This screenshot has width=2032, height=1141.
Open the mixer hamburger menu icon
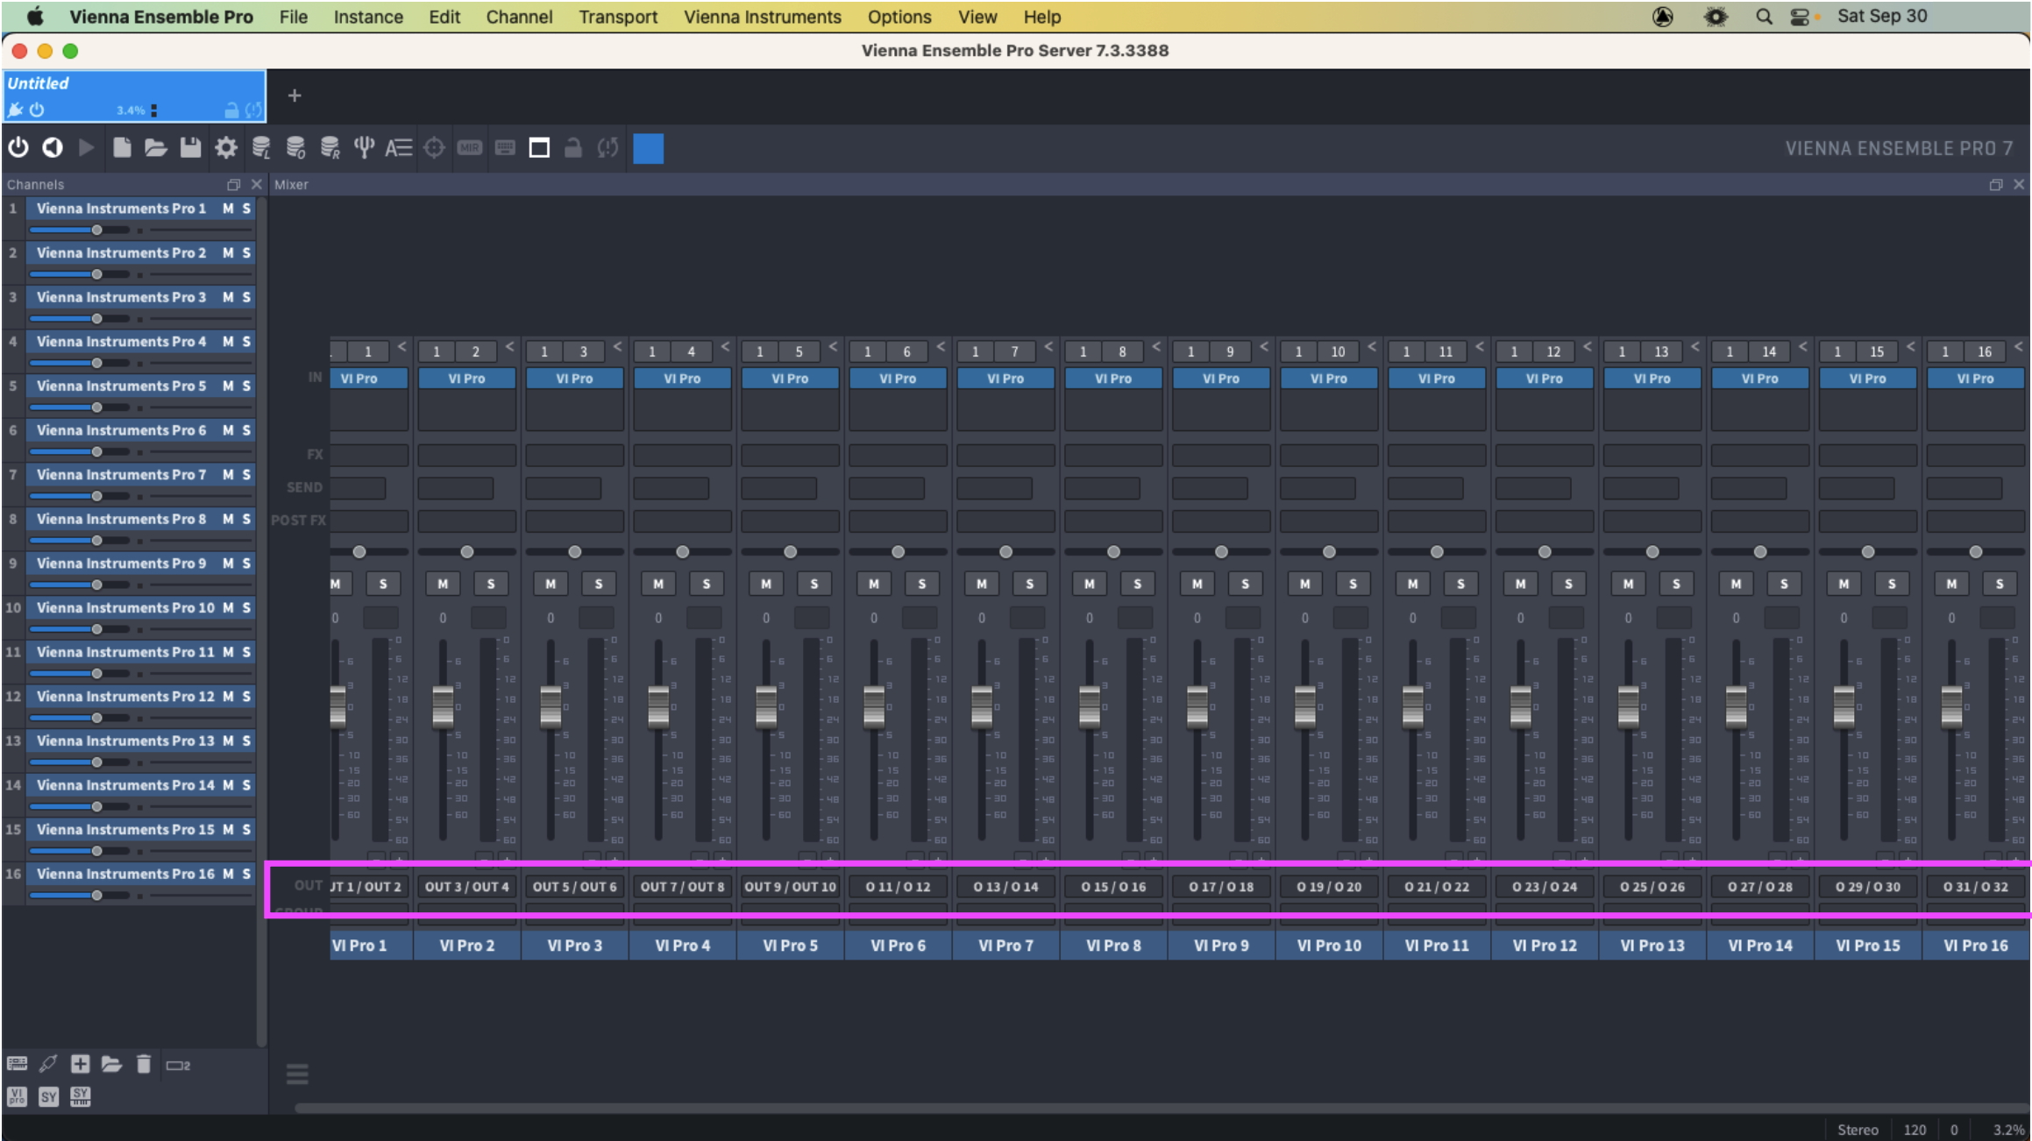pos(297,1074)
